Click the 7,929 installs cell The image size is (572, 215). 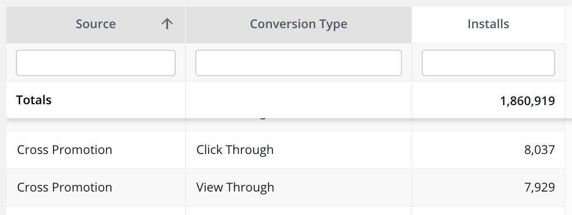click(541, 188)
